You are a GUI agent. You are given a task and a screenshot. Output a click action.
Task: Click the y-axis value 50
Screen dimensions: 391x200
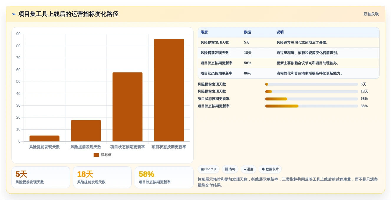[19, 82]
